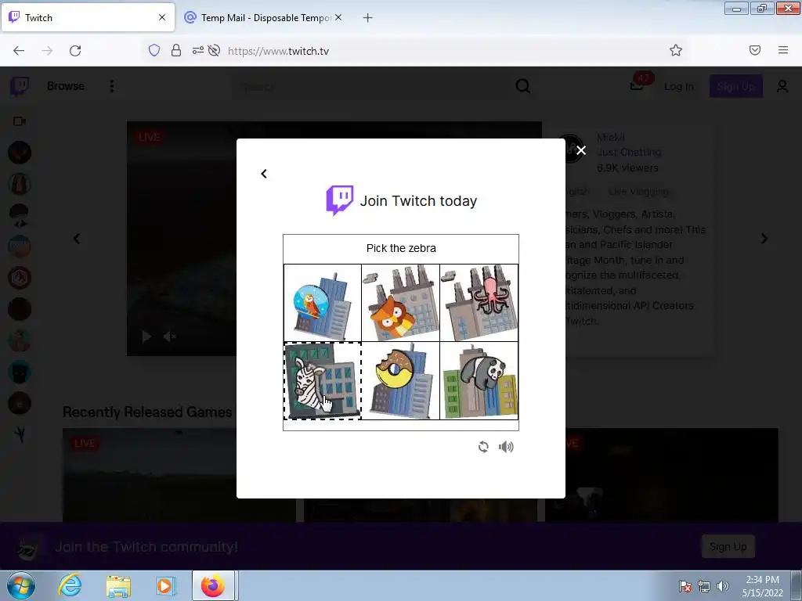Open second sidebar channel avatar
Image resolution: width=802 pixels, height=601 pixels.
[20, 184]
